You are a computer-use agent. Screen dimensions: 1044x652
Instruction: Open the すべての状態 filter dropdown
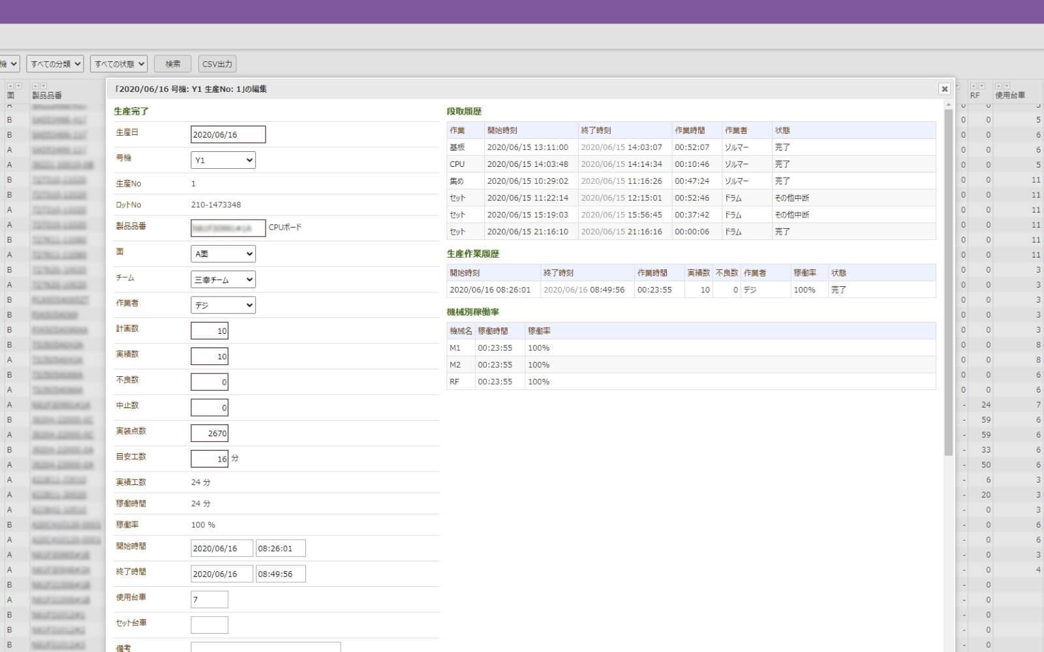click(119, 64)
